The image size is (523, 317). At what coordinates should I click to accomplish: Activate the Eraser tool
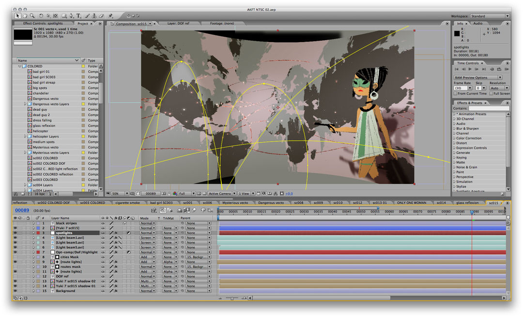(x=102, y=16)
